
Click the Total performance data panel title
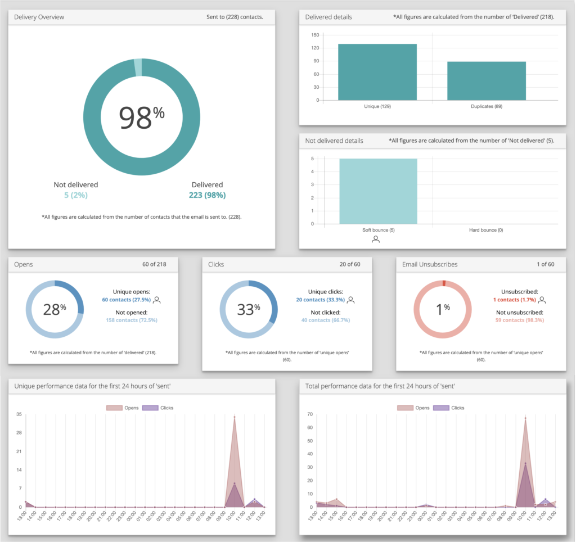click(x=380, y=386)
